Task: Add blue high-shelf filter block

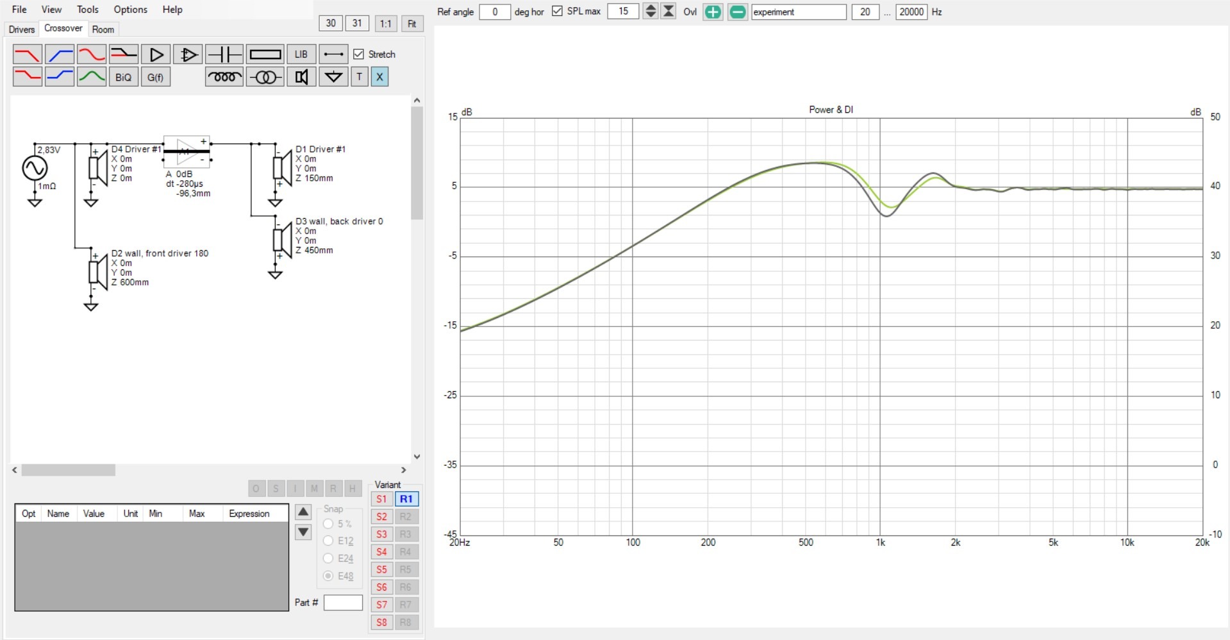Action: tap(60, 77)
